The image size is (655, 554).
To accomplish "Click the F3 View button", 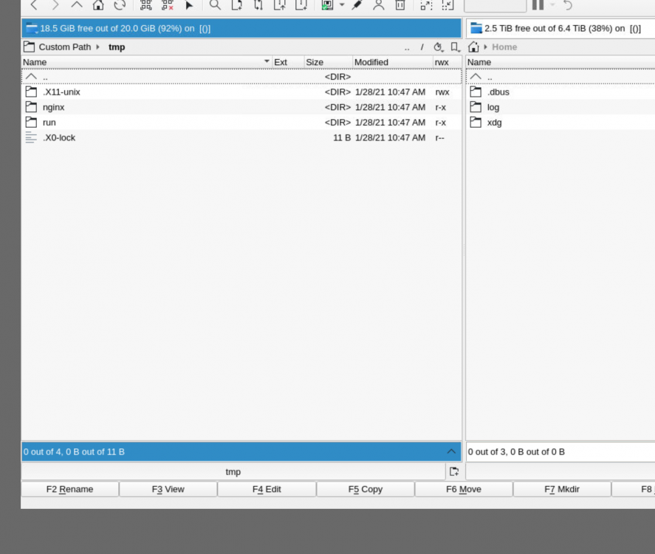I will point(168,489).
